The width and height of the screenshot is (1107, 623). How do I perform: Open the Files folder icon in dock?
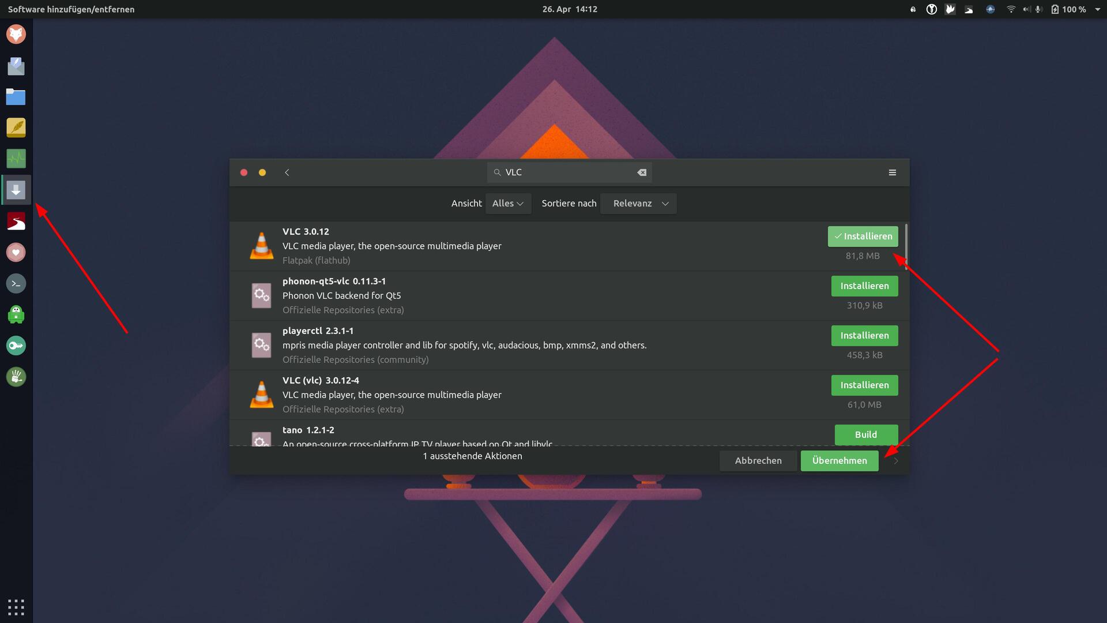pyautogui.click(x=16, y=97)
